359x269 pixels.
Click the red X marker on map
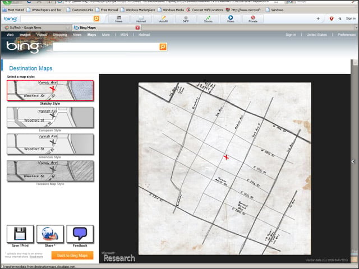pyautogui.click(x=226, y=157)
